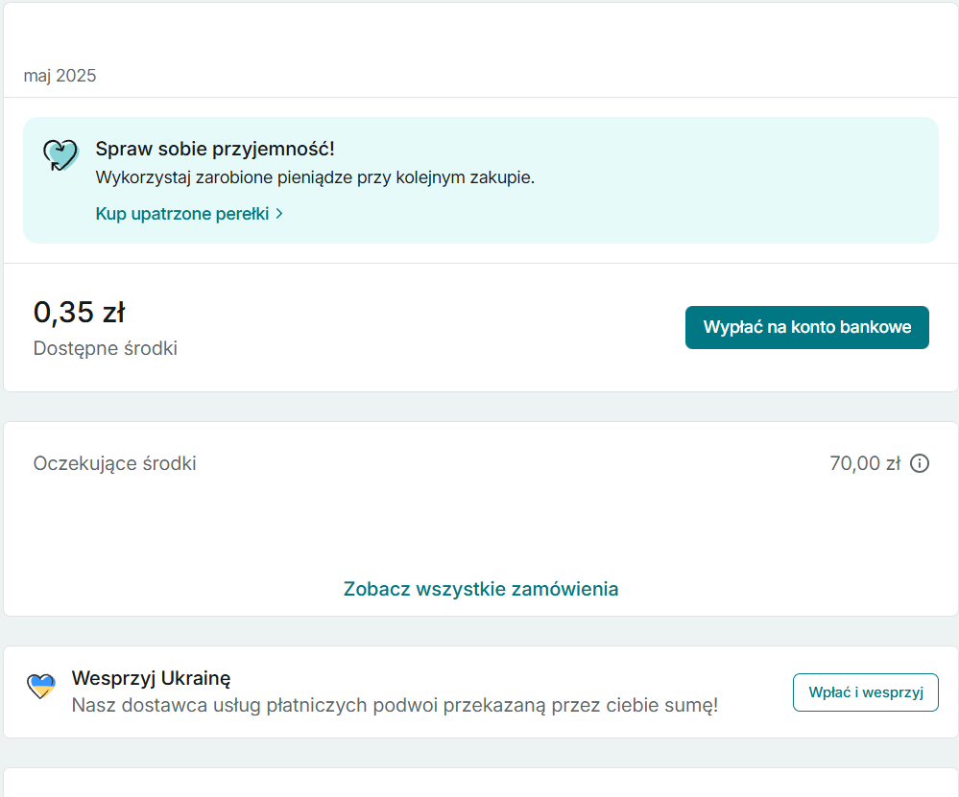Open Zobacz wszystkie zamówienia link
The image size is (959, 797).
click(481, 589)
